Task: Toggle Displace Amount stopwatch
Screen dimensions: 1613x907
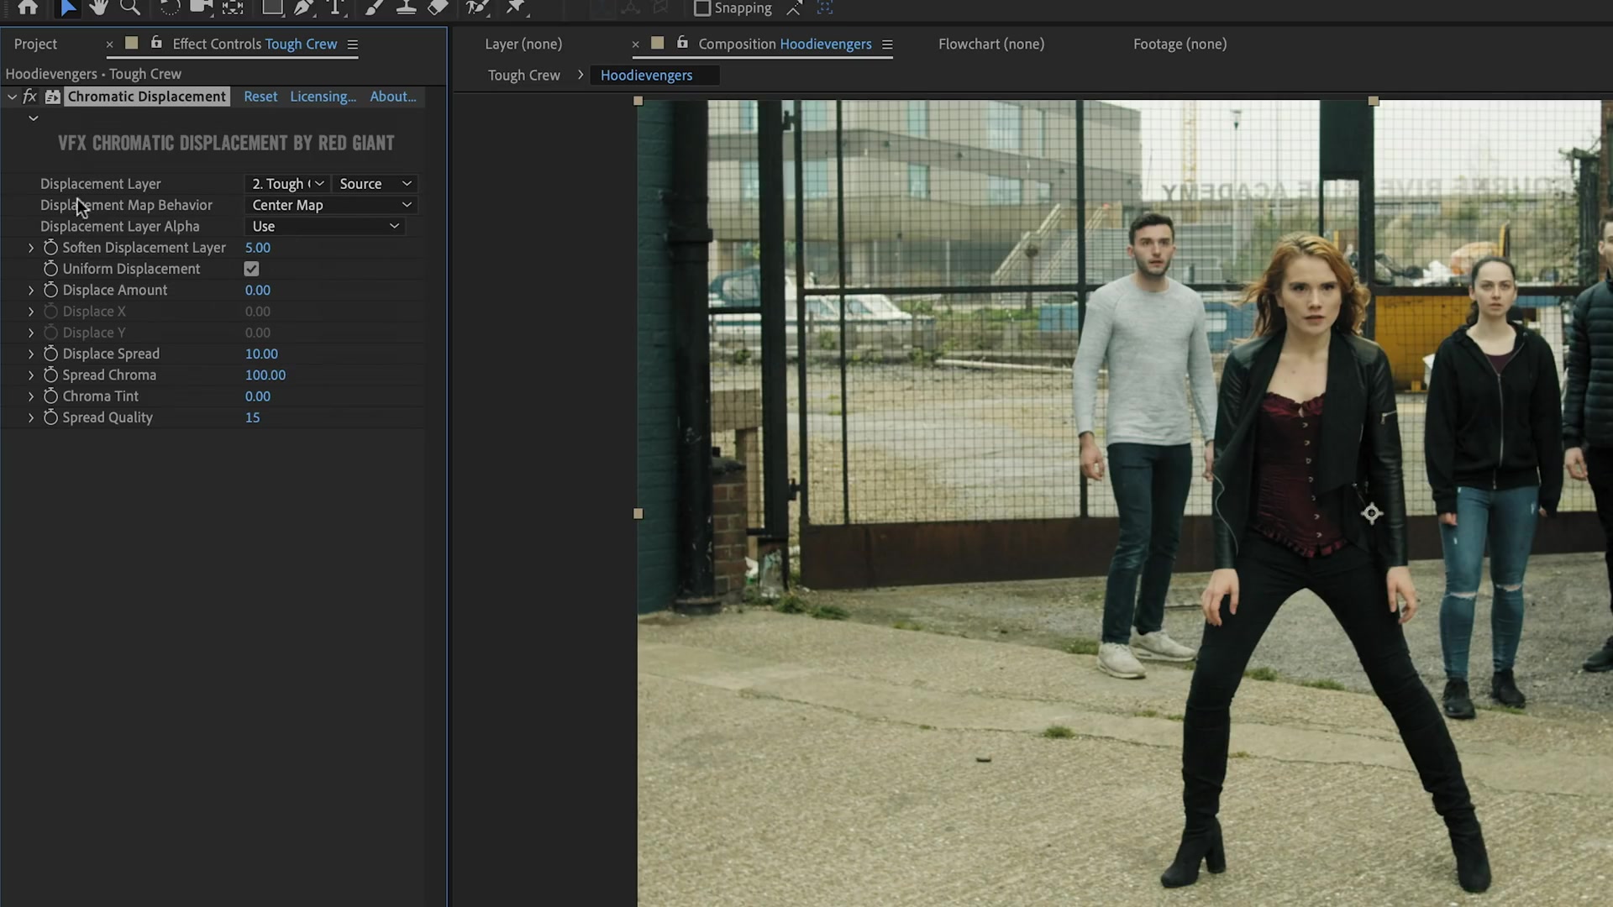Action: 50,290
